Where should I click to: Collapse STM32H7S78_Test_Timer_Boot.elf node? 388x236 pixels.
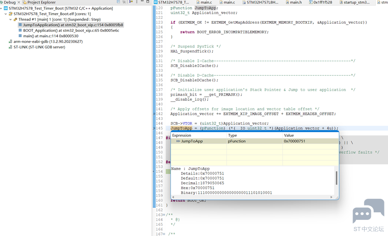pyautogui.click(x=6, y=14)
